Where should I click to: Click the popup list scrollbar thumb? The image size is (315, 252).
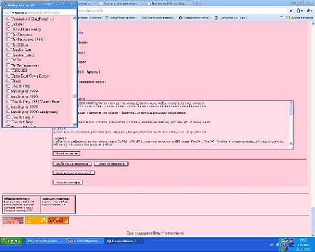click(74, 96)
